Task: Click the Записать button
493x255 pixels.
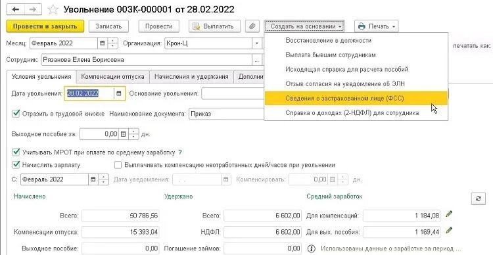Action: coord(108,26)
